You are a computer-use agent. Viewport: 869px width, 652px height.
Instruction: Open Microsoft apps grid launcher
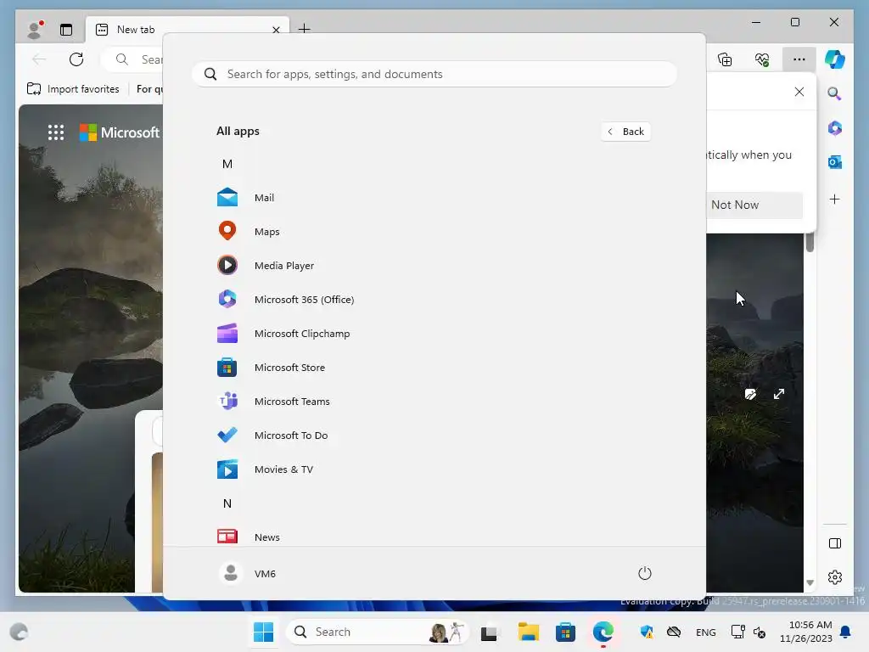[56, 132]
